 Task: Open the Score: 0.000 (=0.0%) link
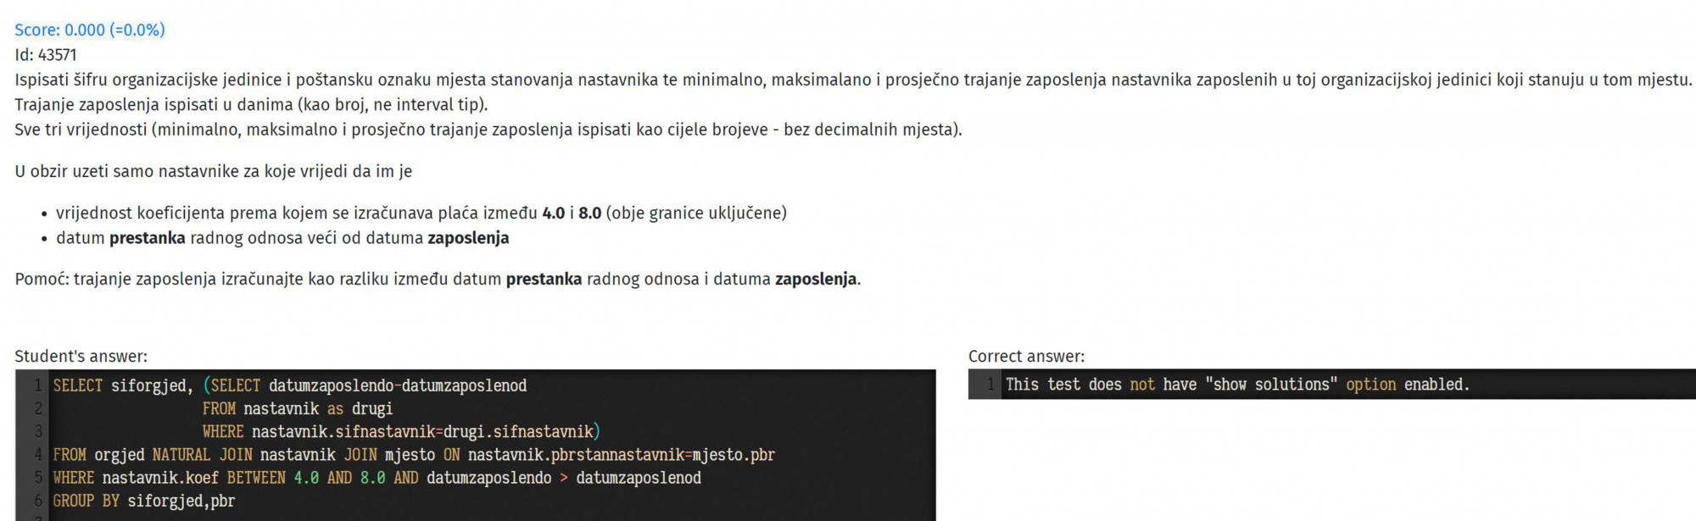pos(90,30)
